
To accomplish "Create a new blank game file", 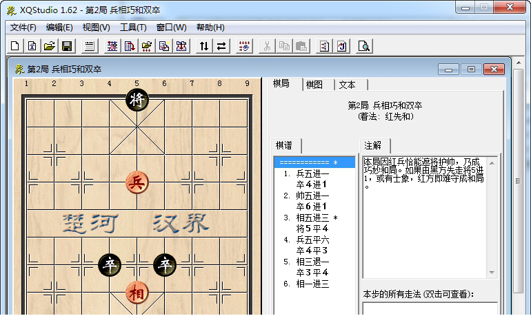I will (x=15, y=46).
